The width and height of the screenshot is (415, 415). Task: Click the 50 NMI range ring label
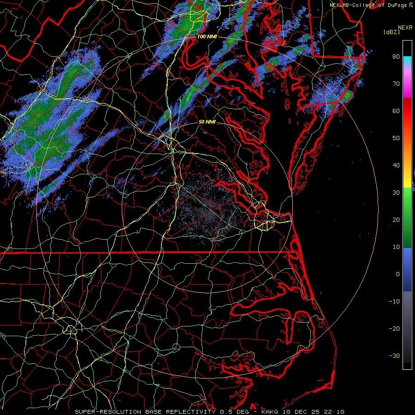207,122
